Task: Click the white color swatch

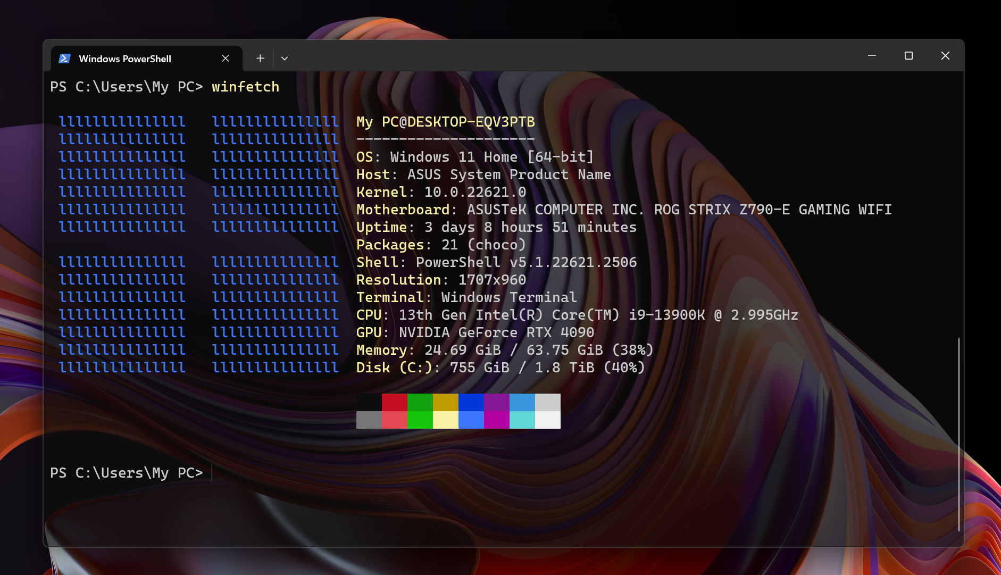Action: tap(548, 420)
